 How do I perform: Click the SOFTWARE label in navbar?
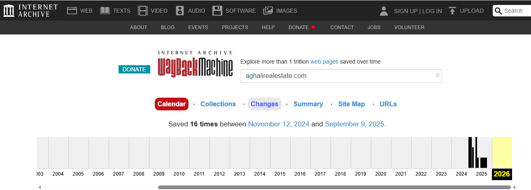point(240,11)
